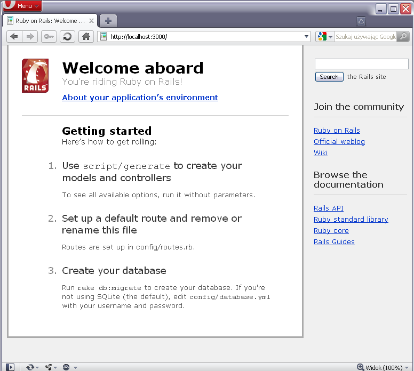The width and height of the screenshot is (414, 371).
Task: Expand the Opera Turbo dropdown arrow
Action: click(75, 367)
